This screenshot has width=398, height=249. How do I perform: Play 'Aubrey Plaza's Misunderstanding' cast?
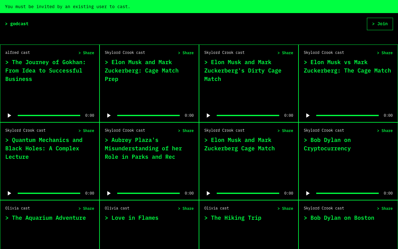(109, 193)
